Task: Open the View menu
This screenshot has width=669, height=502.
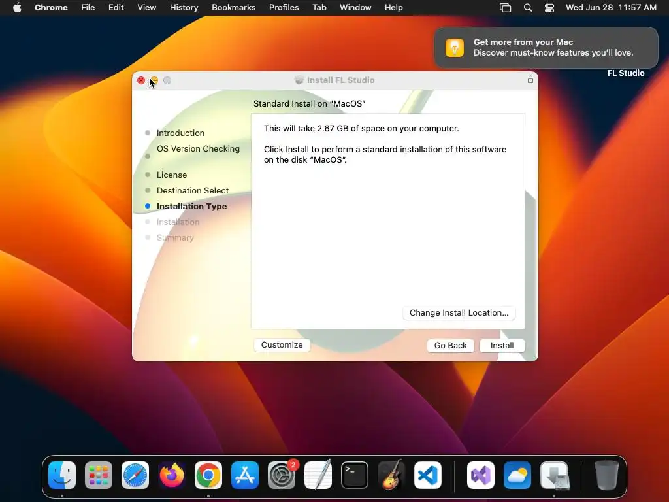Action: (x=147, y=7)
